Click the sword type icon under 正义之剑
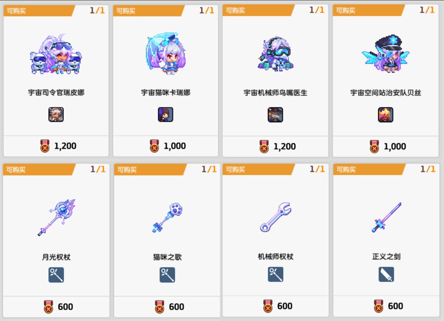 pyautogui.click(x=386, y=274)
